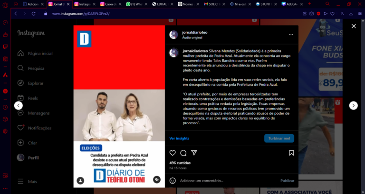
Task: Save the post with the bookmark icon
Action: (291, 153)
